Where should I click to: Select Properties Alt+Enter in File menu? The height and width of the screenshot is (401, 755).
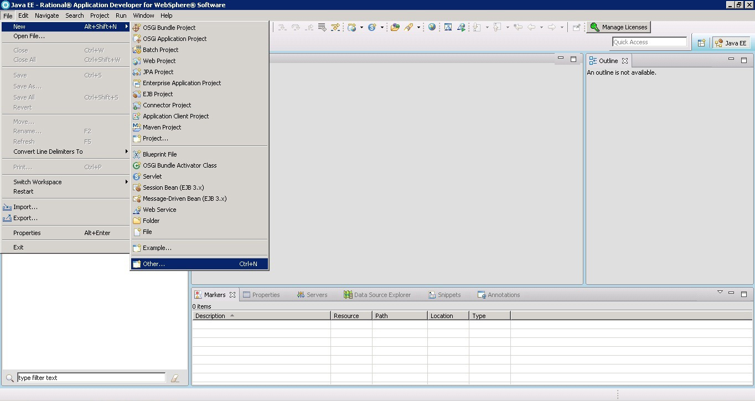[x=65, y=233]
